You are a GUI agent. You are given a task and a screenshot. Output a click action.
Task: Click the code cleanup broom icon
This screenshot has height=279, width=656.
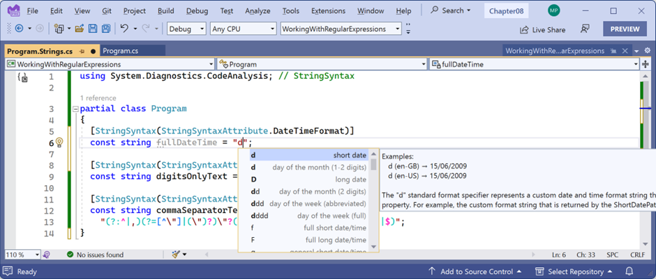click(176, 255)
